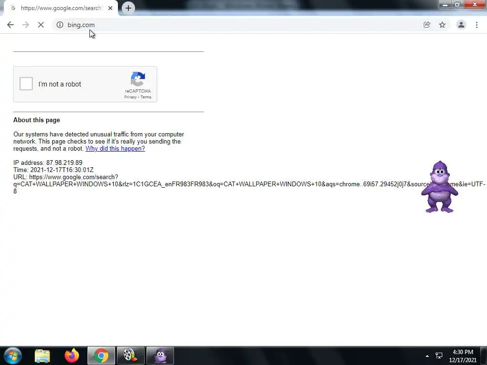Click the bing.com address bar
Image resolution: width=487 pixels, height=365 pixels.
click(x=236, y=25)
